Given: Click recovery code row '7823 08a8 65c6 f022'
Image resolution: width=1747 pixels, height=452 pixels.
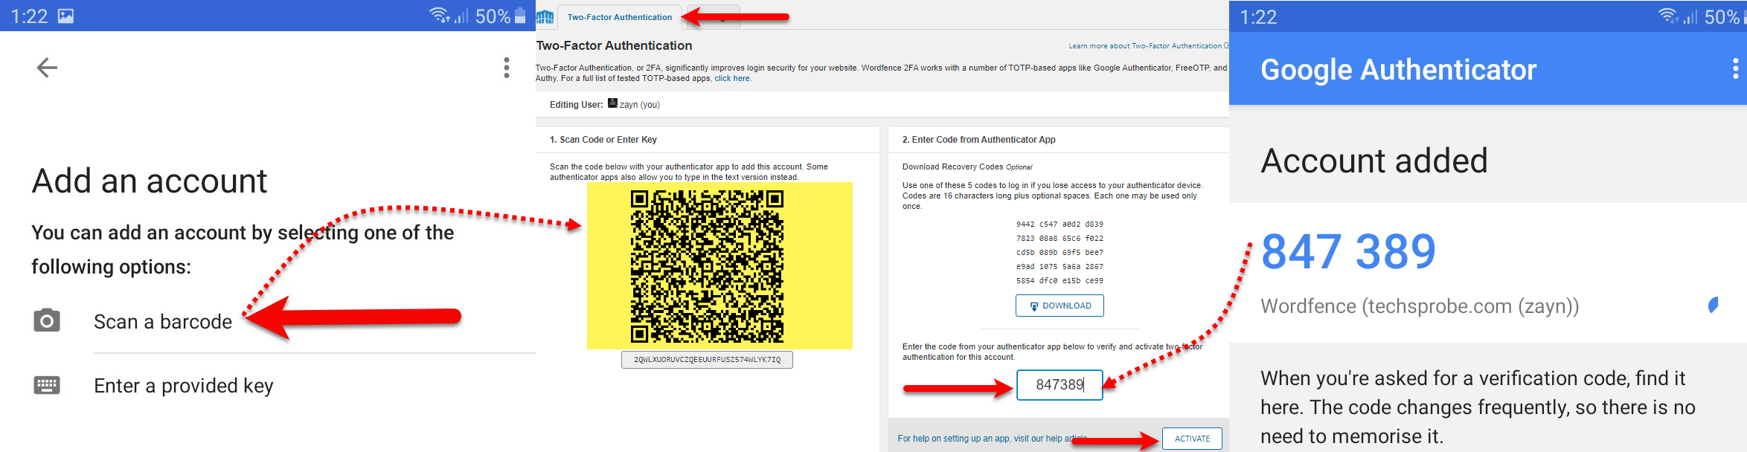Looking at the screenshot, I should point(1060,239).
